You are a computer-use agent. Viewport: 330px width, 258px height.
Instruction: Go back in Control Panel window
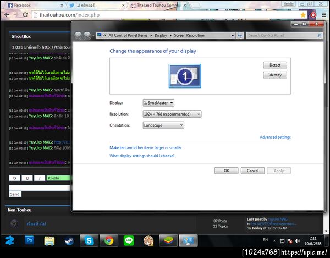coord(78,35)
